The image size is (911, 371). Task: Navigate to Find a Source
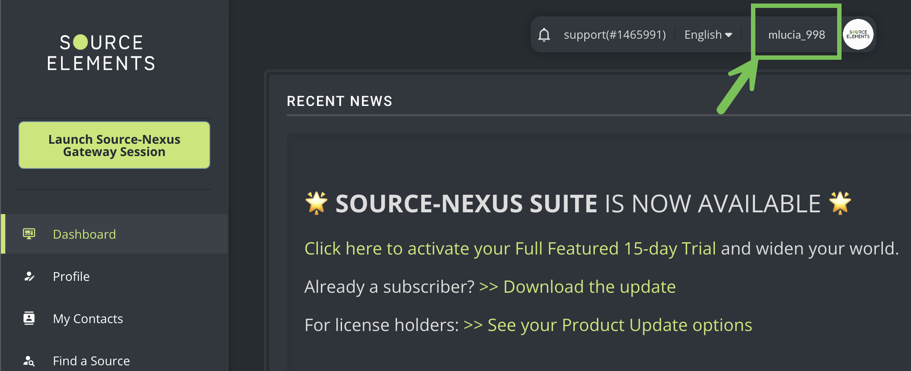(91, 361)
